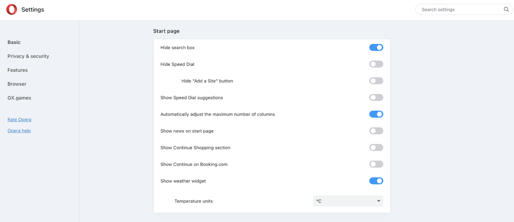Image resolution: width=514 pixels, height=222 pixels.
Task: Disable the Hide search box toggle
Action: tap(376, 47)
